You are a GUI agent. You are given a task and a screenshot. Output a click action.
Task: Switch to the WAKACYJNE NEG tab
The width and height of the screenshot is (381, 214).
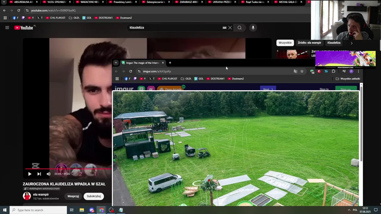[x=90, y=2]
